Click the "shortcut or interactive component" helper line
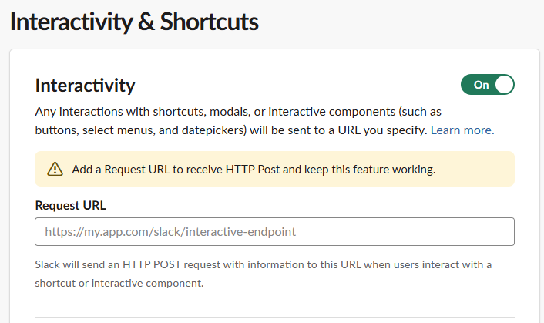 click(119, 283)
